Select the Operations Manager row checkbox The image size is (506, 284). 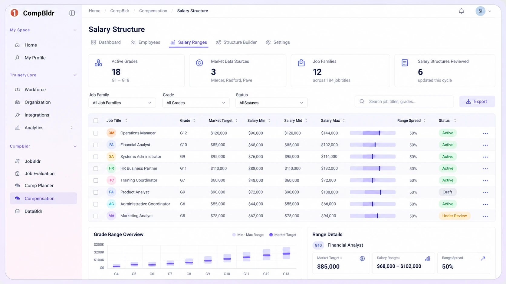pos(96,133)
